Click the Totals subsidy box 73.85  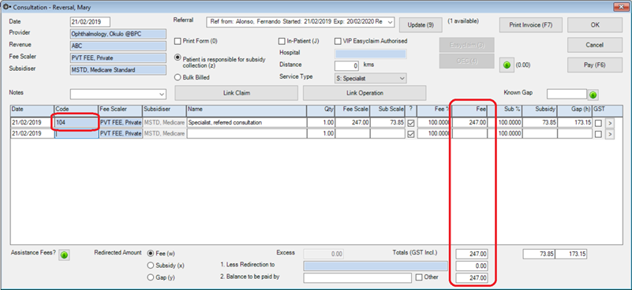coord(539,255)
